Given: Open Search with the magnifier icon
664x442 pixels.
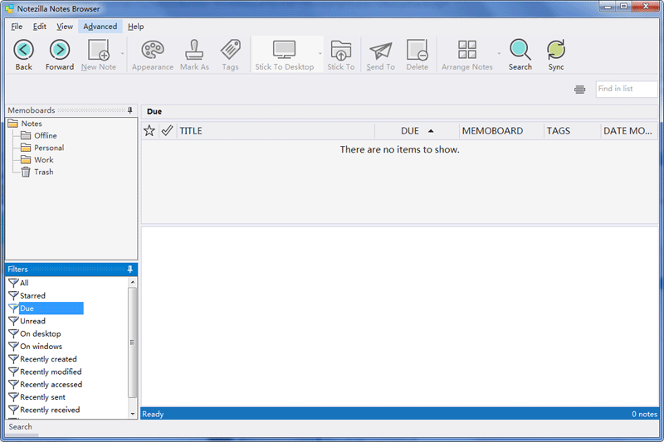Looking at the screenshot, I should [520, 50].
